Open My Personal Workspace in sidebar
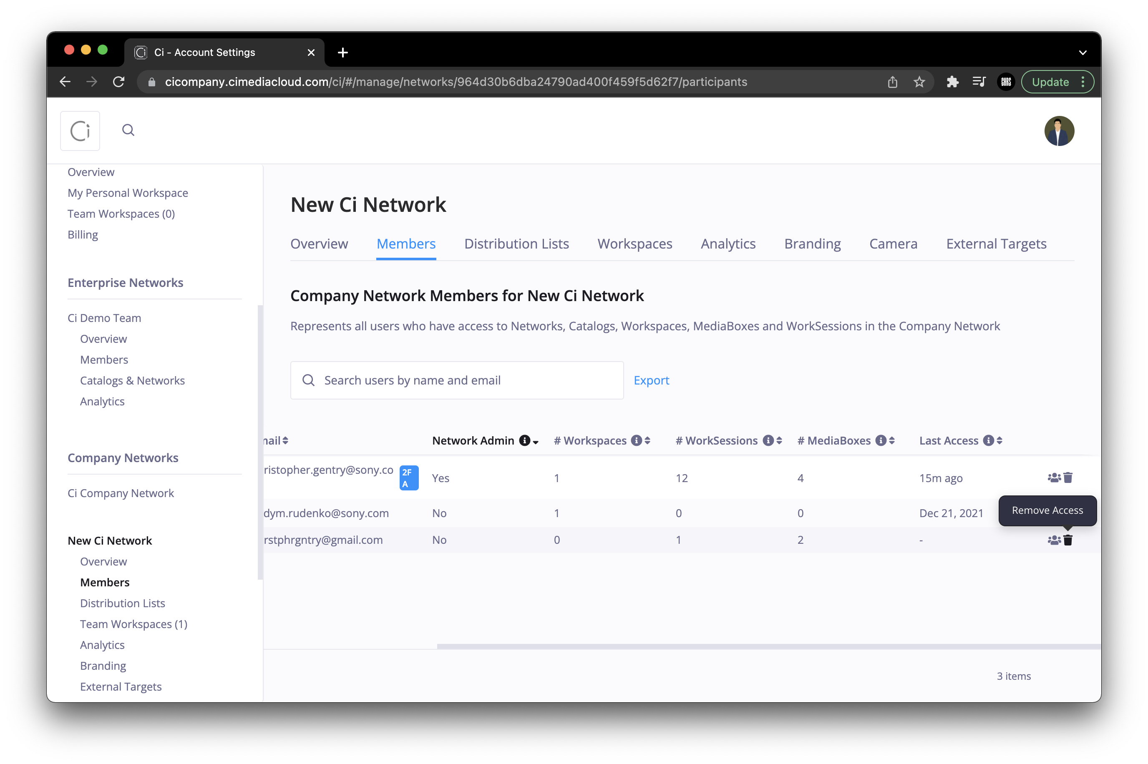This screenshot has width=1148, height=764. 128,193
